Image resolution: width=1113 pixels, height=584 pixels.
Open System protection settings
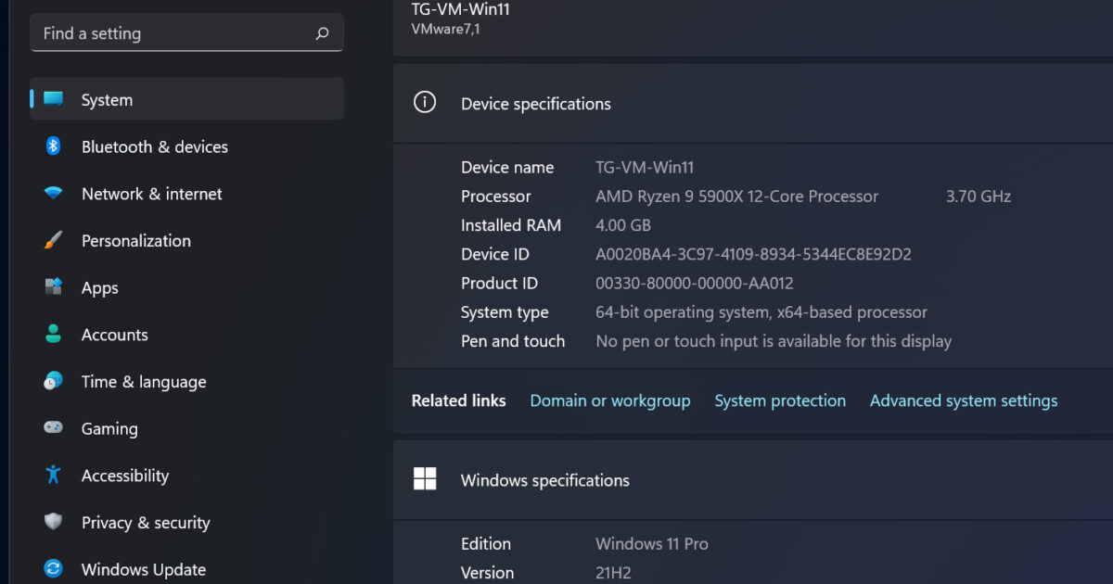pyautogui.click(x=780, y=400)
